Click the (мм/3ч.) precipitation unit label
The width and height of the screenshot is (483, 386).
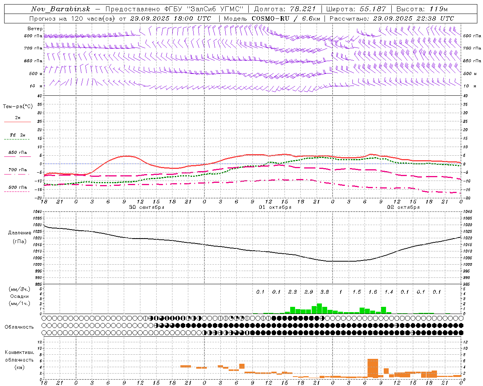(20, 289)
